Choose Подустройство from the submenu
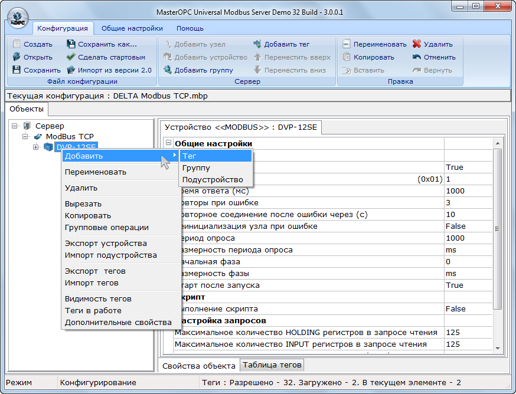The width and height of the screenshot is (516, 394). (x=213, y=179)
